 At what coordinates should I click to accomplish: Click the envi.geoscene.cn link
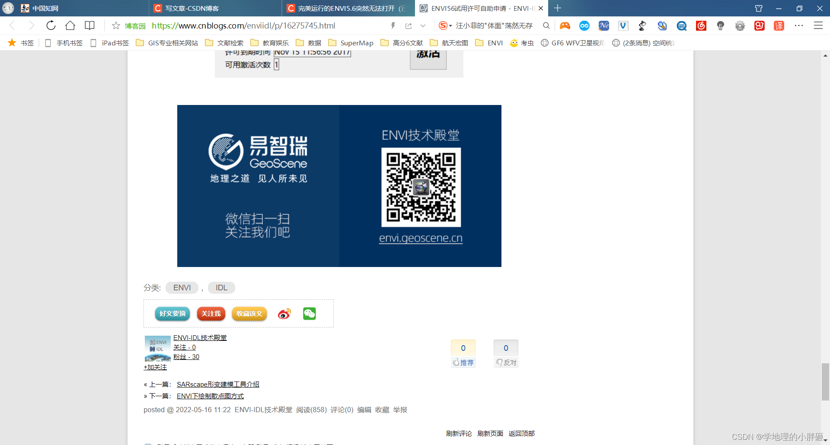pyautogui.click(x=421, y=238)
